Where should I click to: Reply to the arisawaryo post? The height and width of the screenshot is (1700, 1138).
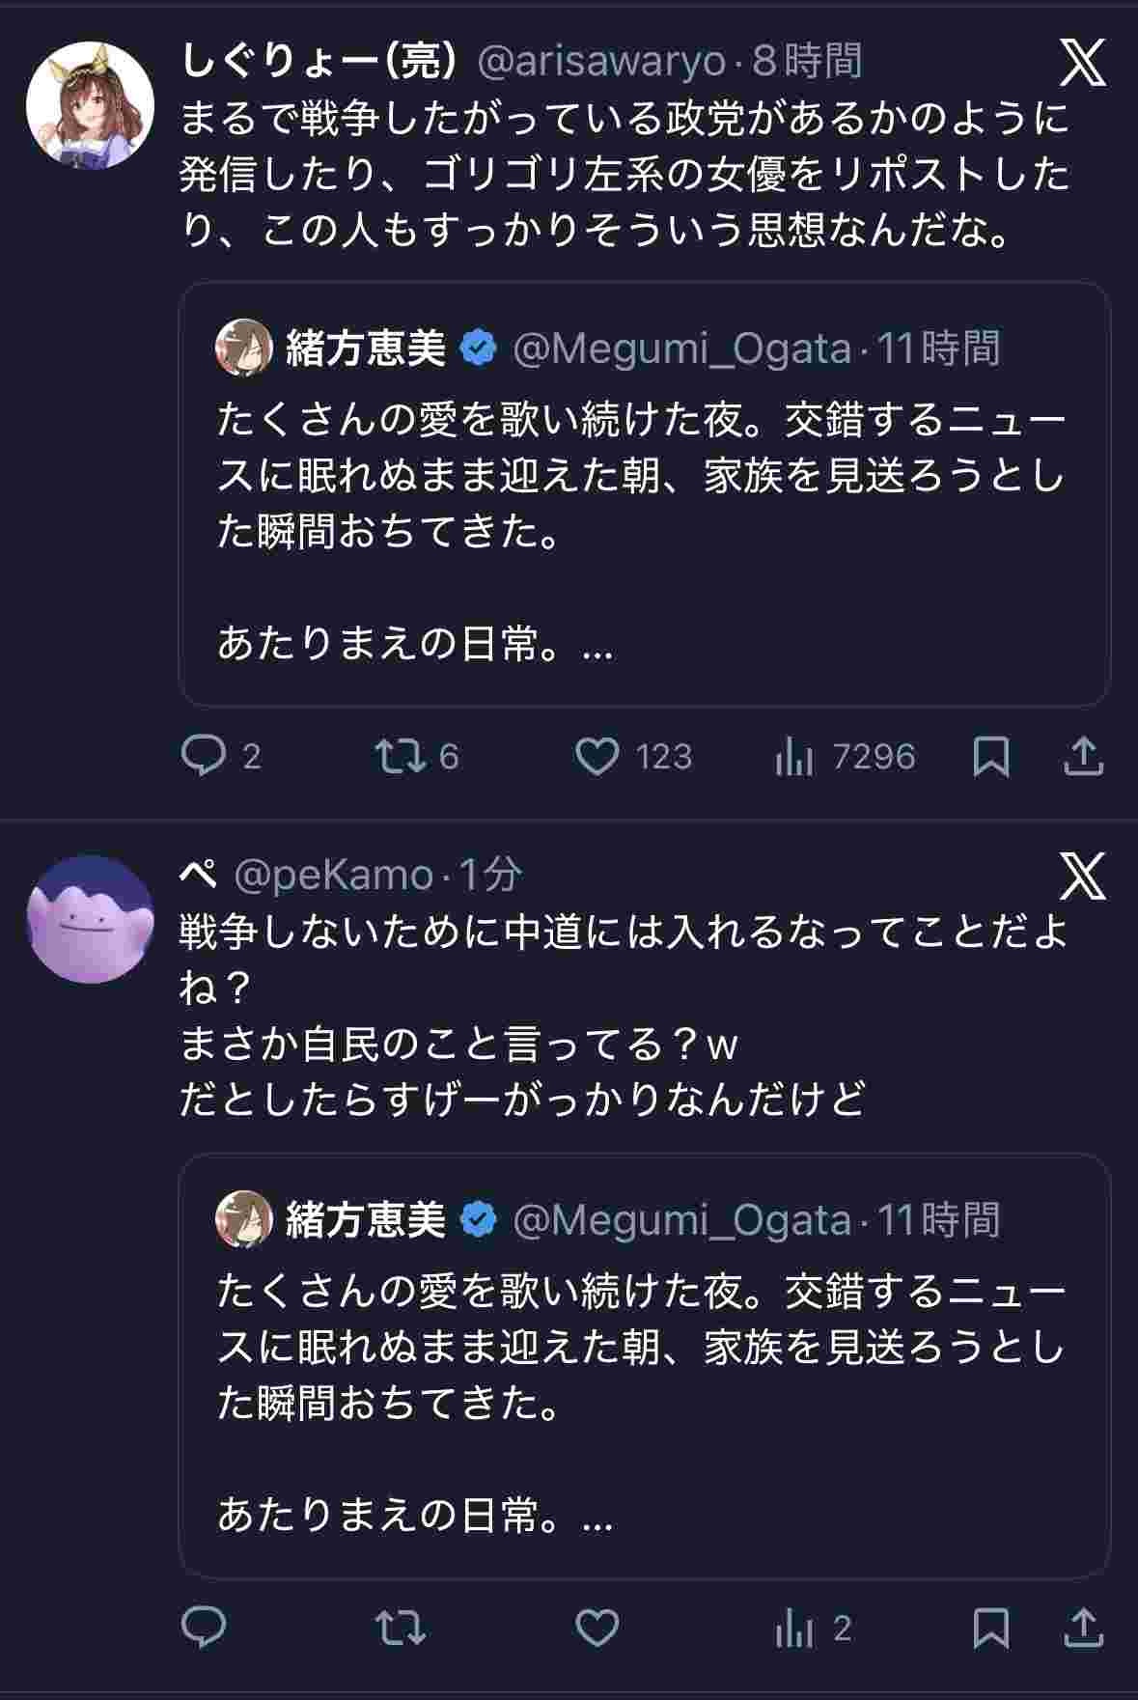coord(204,757)
